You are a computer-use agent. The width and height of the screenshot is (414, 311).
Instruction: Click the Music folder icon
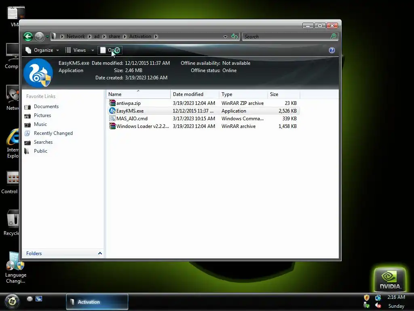pos(27,125)
